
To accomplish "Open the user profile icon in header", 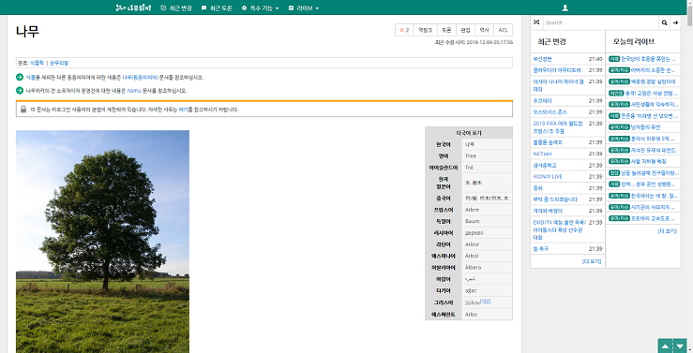I will click(565, 7).
